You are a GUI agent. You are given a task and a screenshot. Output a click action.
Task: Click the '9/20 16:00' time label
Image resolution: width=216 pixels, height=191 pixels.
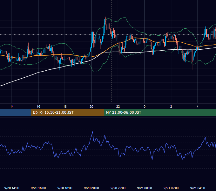pos(38,188)
